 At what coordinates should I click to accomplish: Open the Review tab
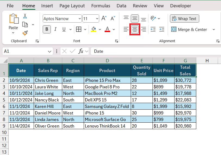[x=140, y=6]
